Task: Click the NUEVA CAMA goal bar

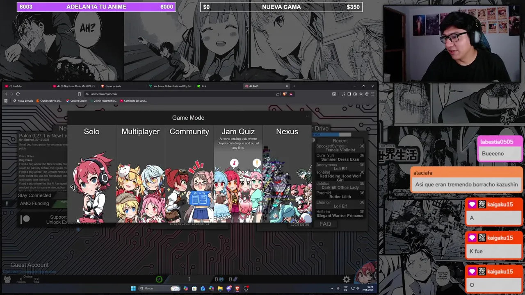Action: (x=281, y=7)
